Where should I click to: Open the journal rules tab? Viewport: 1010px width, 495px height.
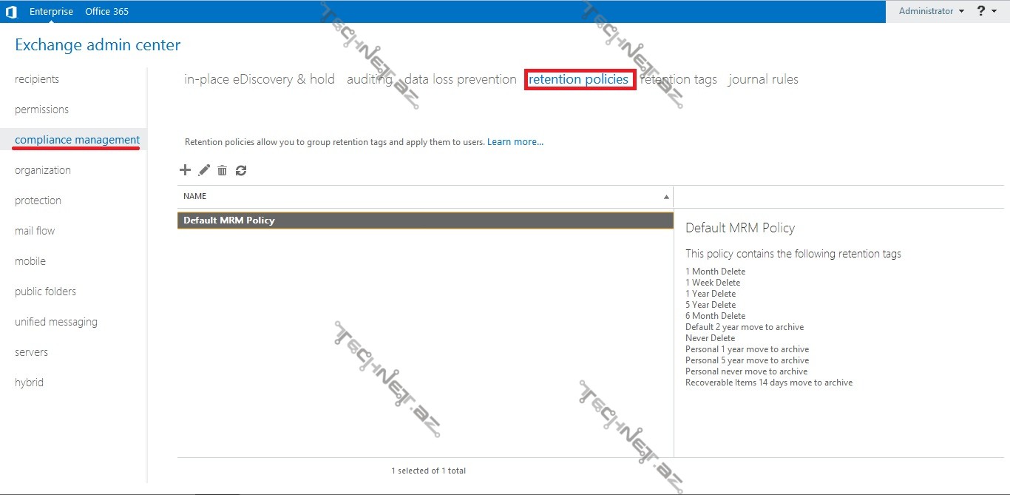763,79
